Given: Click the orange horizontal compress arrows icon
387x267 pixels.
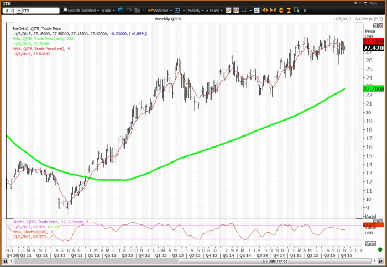Looking at the screenshot, I should pos(273,11).
